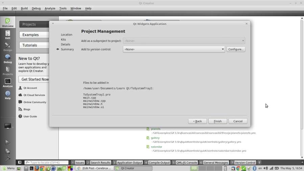
Task: Open the Tools menu
Action: 63,8
